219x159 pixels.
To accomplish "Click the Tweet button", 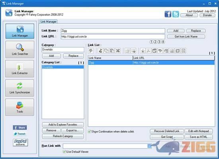I will pyautogui.click(x=20, y=134).
